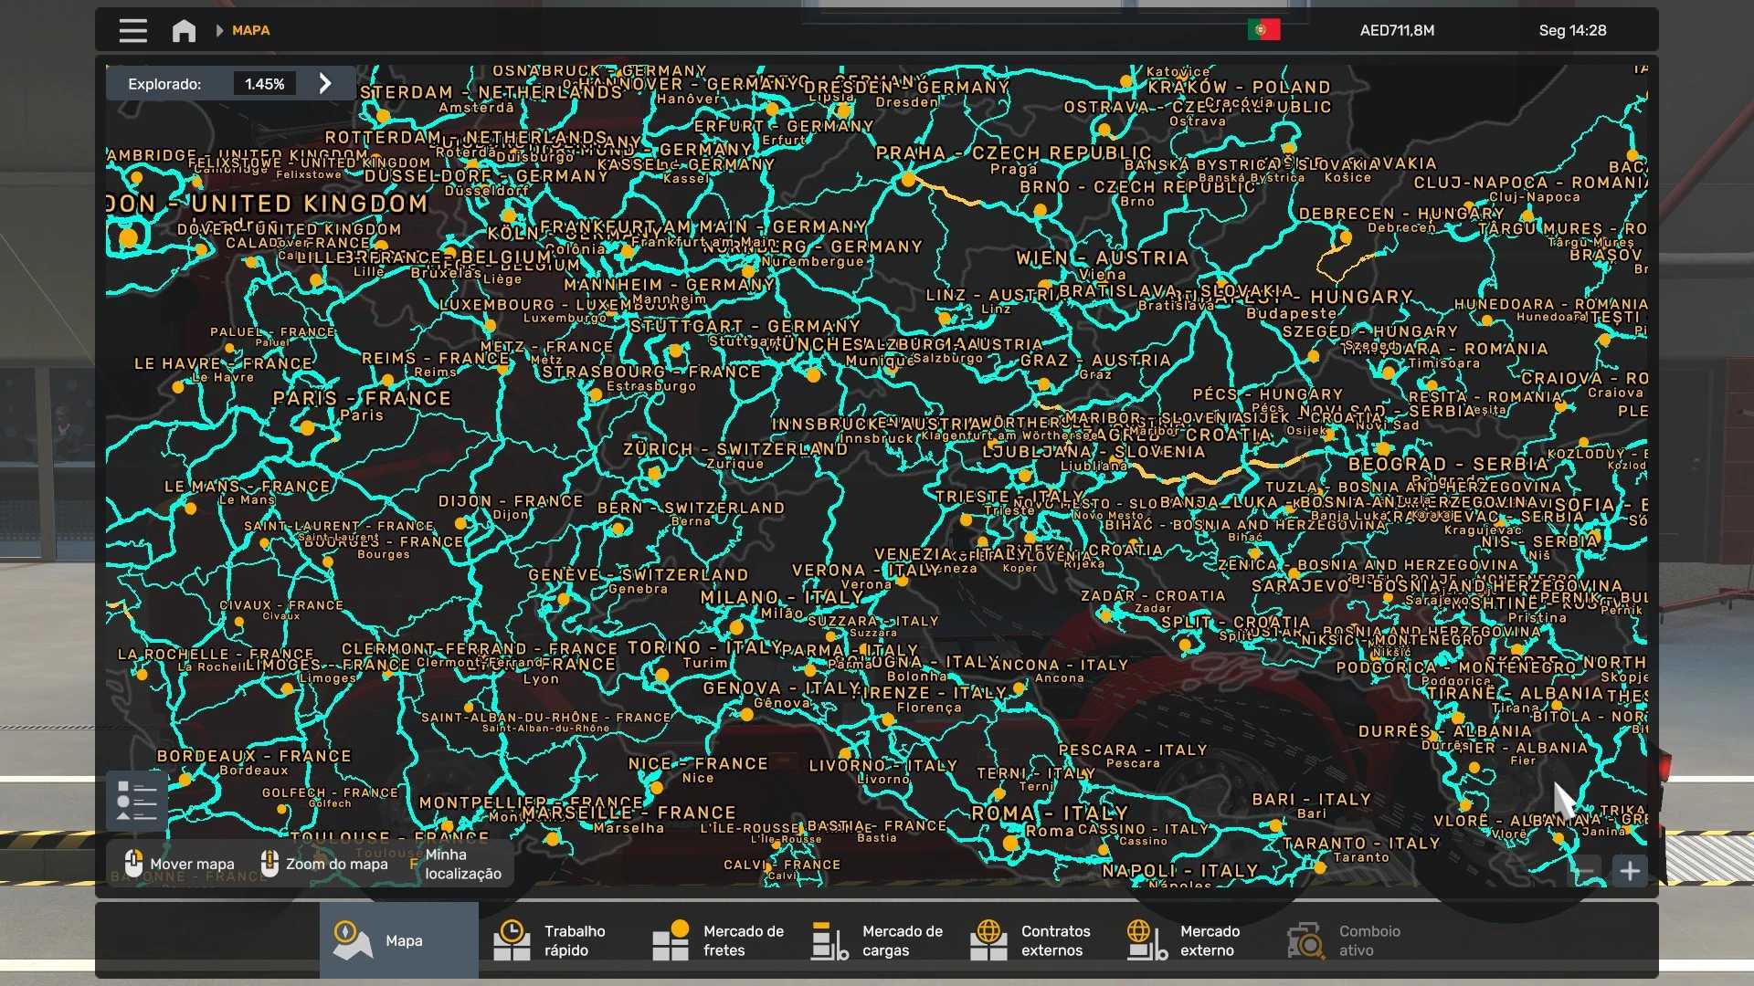Open the map legend list icon
The width and height of the screenshot is (1754, 986).
137,801
